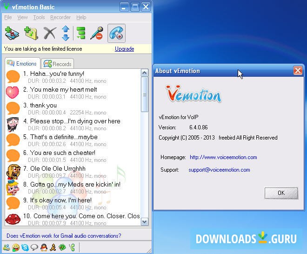The image size is (307, 254).
Task: Click the orange bubble icon beside 'It's okay now'
Action: [13, 203]
